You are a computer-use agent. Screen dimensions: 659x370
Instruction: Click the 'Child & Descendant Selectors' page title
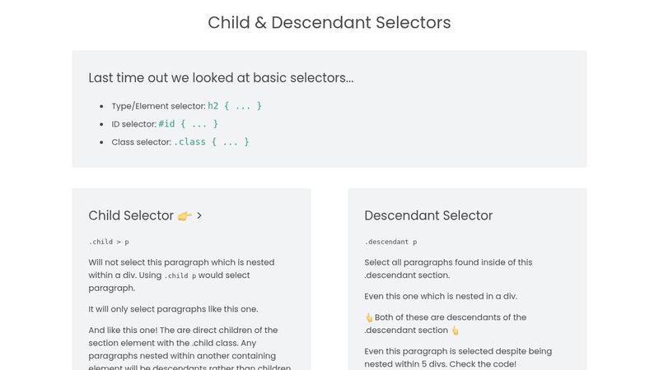coord(329,23)
